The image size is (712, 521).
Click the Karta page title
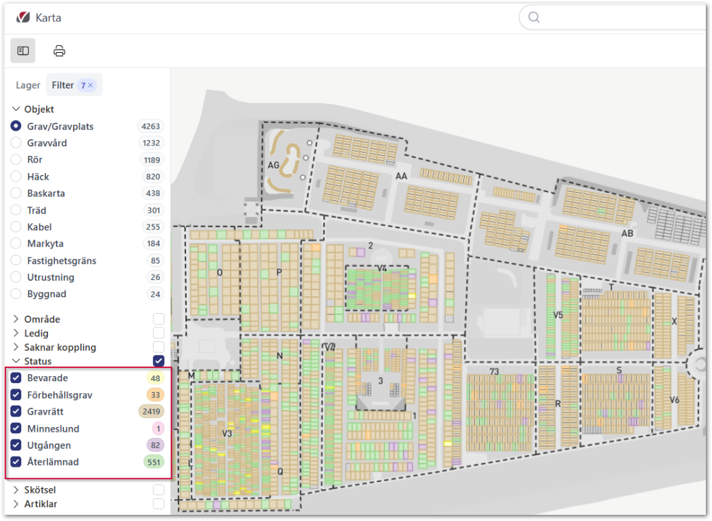pos(48,18)
